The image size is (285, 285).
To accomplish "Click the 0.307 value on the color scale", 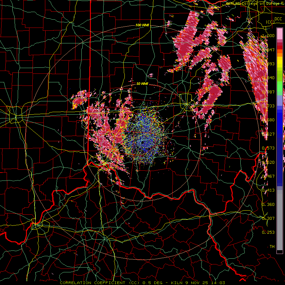I will (x=268, y=218).
